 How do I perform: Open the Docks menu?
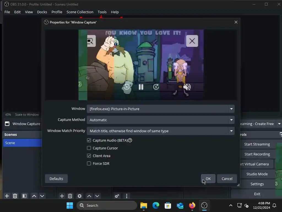(42, 12)
